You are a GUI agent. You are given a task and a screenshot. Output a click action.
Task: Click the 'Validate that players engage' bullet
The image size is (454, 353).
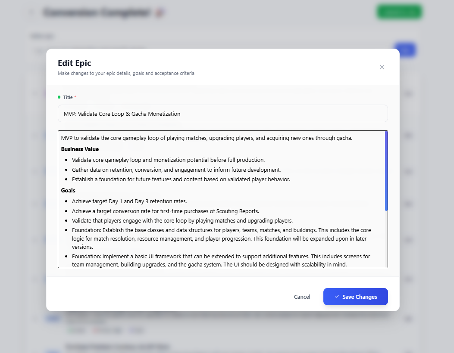click(x=182, y=220)
